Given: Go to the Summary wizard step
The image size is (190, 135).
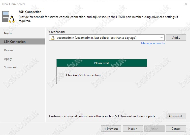Looking at the screenshot, I should [x=10, y=67].
